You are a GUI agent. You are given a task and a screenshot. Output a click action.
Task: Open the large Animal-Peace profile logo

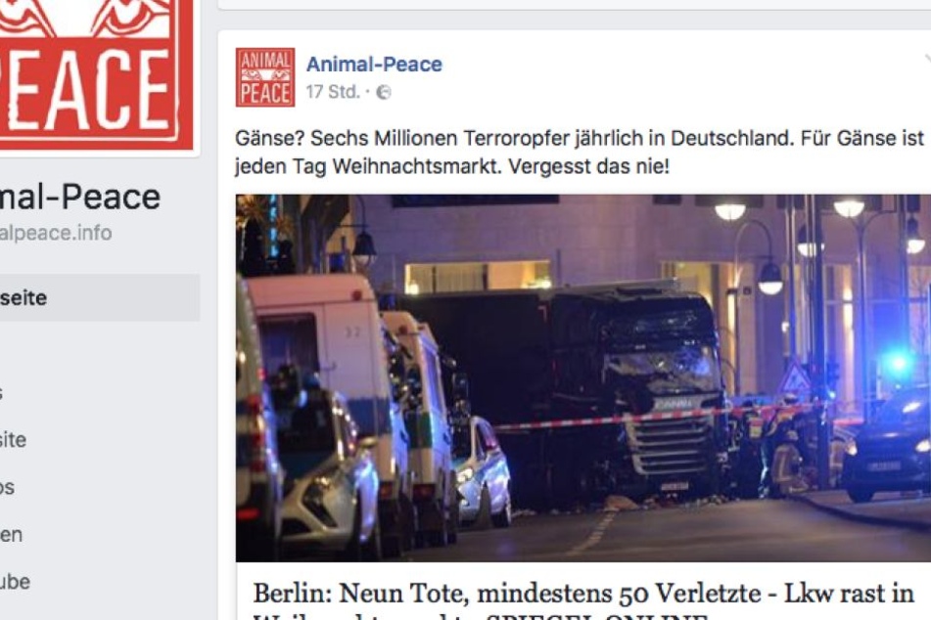[95, 73]
